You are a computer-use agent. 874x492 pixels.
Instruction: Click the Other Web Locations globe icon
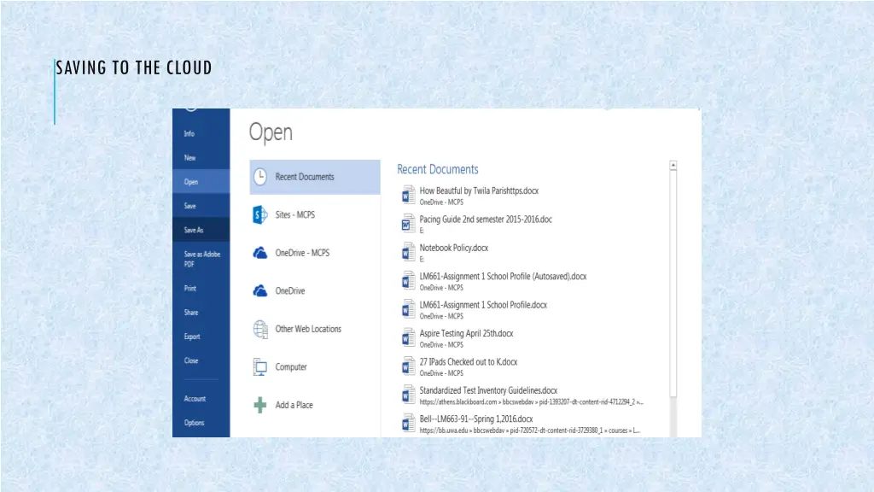coord(260,329)
